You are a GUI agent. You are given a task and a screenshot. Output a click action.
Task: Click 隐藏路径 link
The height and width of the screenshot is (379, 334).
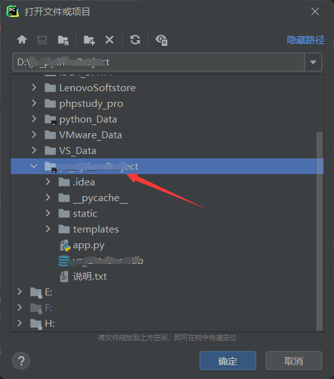pos(306,40)
